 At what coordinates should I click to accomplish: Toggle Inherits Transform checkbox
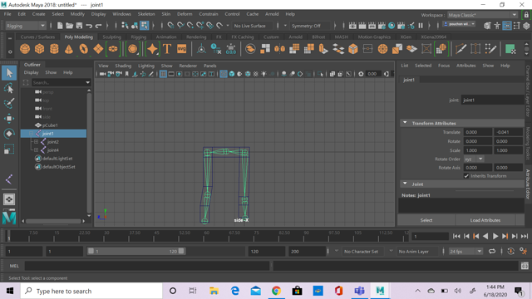pos(466,176)
